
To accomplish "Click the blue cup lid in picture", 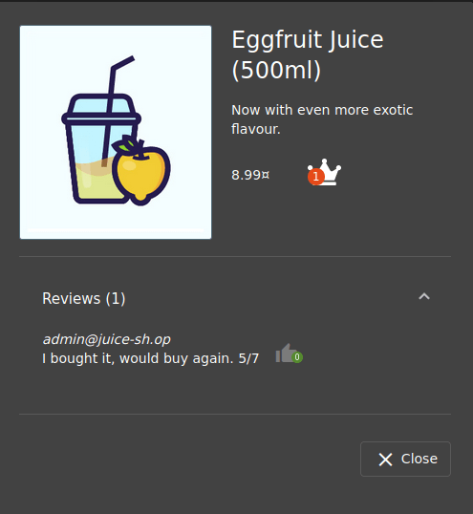I will [101, 109].
